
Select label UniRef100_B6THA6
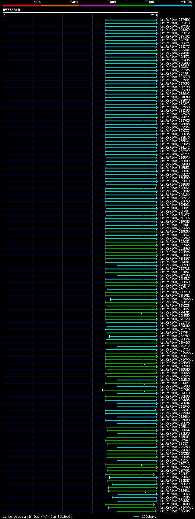click(x=175, y=255)
